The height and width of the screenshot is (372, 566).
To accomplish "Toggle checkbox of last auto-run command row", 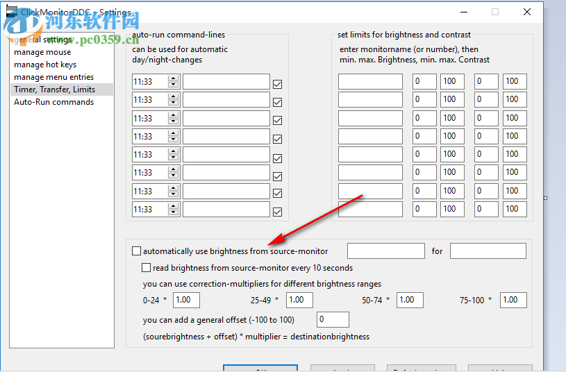I will [277, 212].
